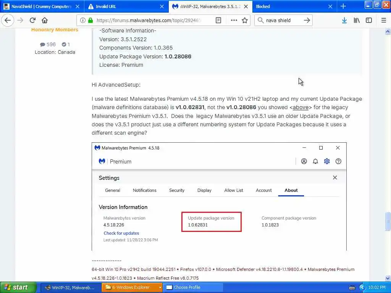The width and height of the screenshot is (391, 293).
Task: Open a new tab with plus icon
Action: [x=343, y=6]
